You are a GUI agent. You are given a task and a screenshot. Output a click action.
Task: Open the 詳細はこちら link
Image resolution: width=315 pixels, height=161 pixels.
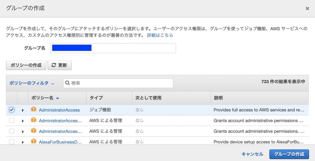(160, 35)
